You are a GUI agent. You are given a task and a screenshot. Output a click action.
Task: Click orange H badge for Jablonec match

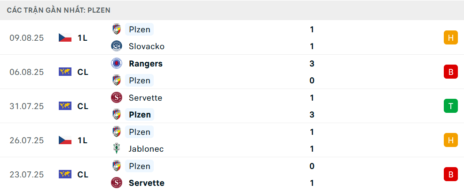[450, 140]
